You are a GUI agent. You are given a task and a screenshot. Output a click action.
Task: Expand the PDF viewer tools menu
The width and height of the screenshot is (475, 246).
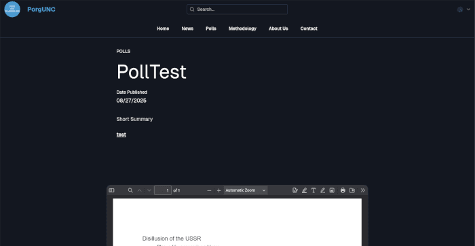[363, 190]
